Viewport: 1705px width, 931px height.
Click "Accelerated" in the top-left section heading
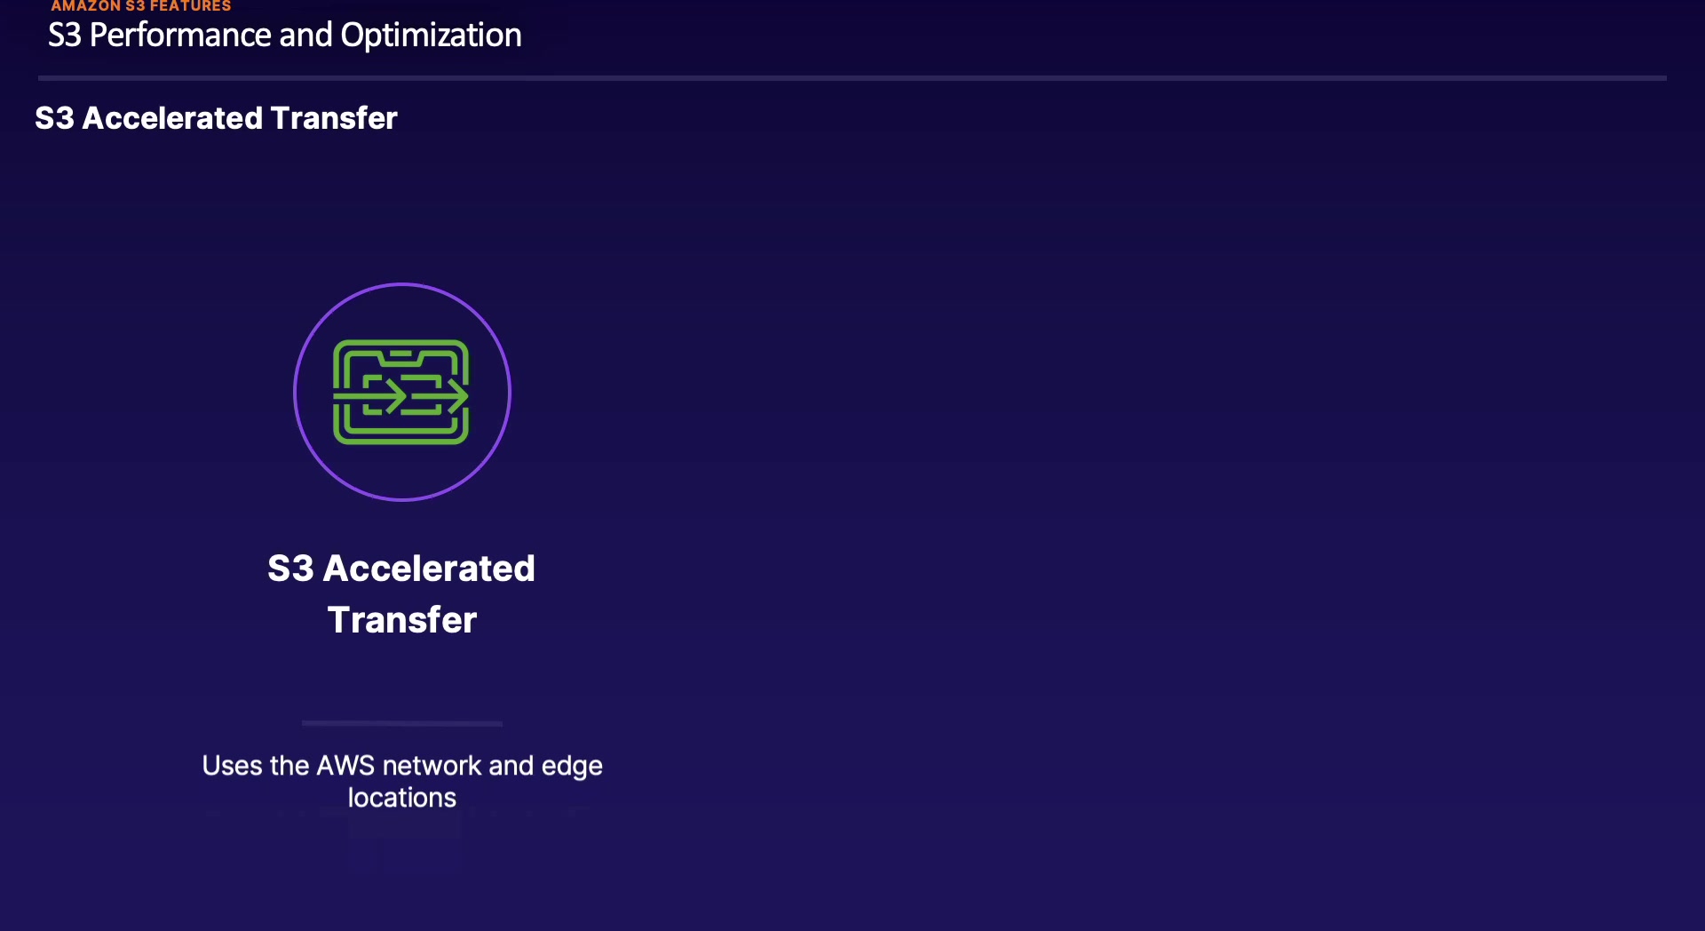[x=172, y=118]
